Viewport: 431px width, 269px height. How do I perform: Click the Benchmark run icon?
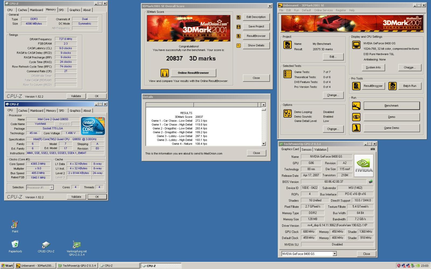click(356, 106)
